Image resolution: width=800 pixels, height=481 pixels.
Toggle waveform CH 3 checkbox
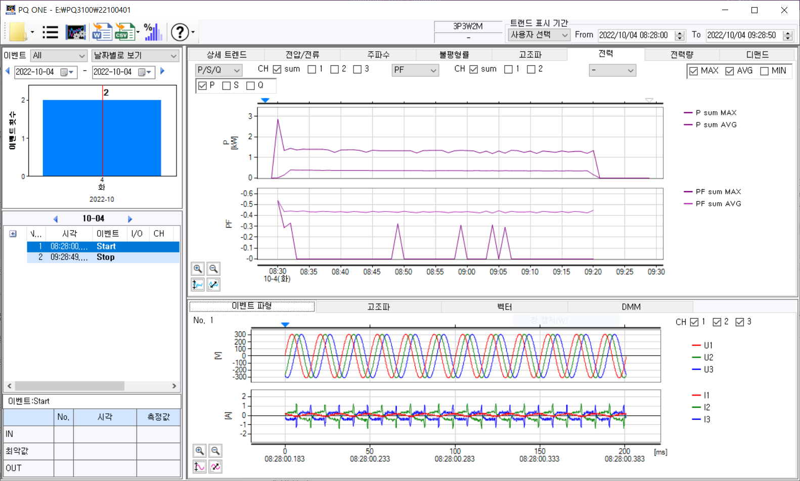[740, 322]
